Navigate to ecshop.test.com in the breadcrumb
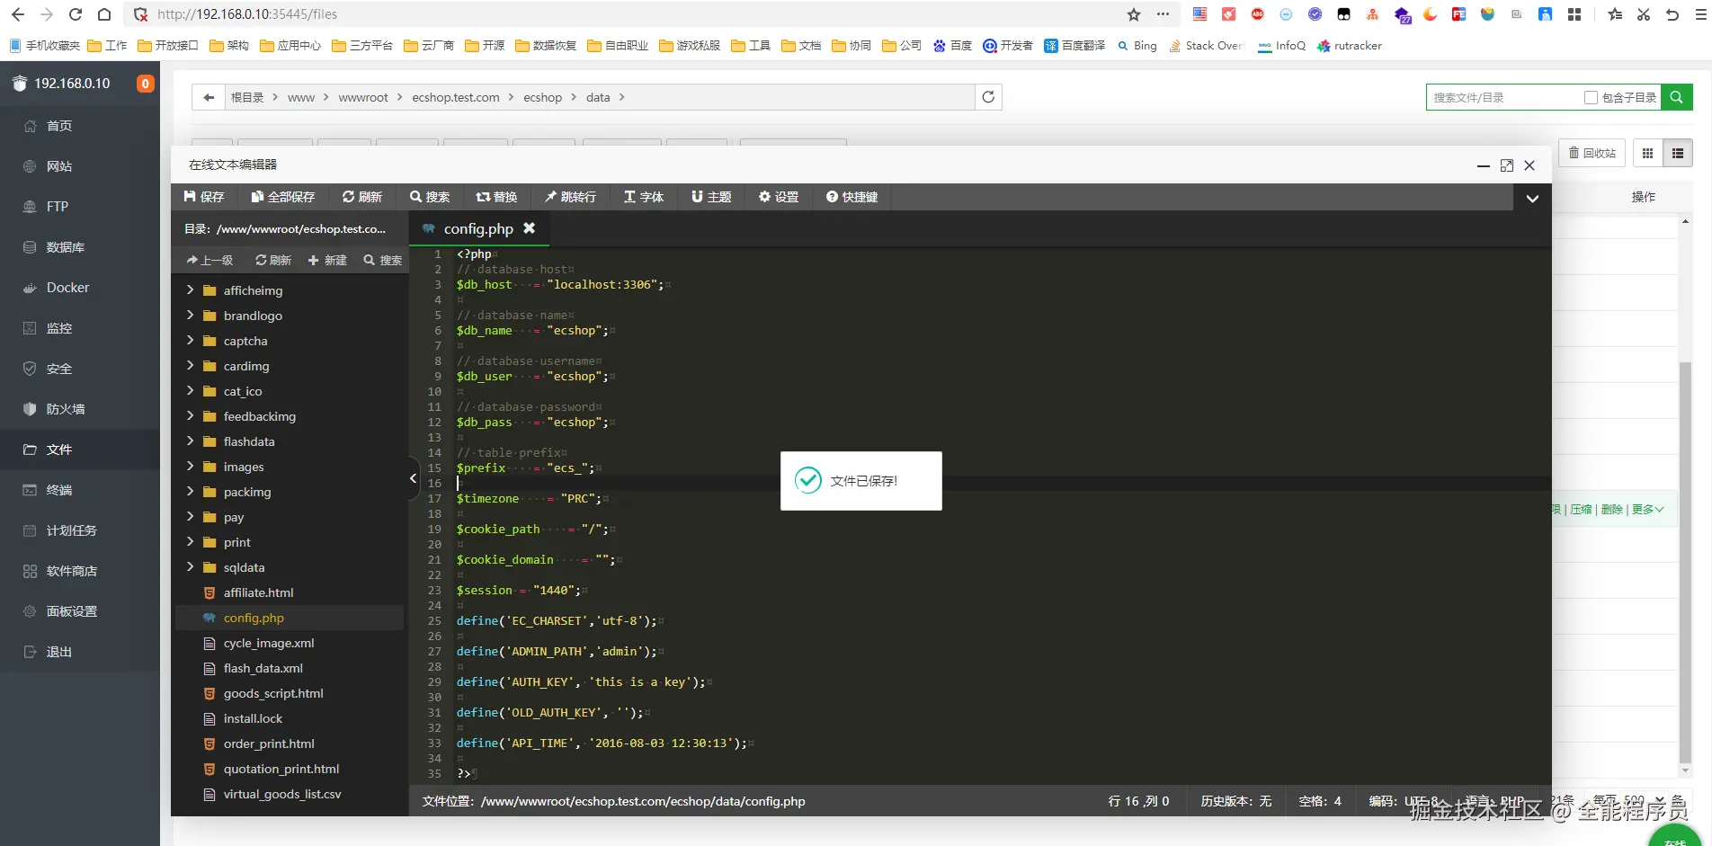 pos(456,97)
